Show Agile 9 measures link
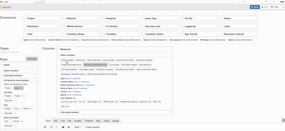 tap(73, 78)
